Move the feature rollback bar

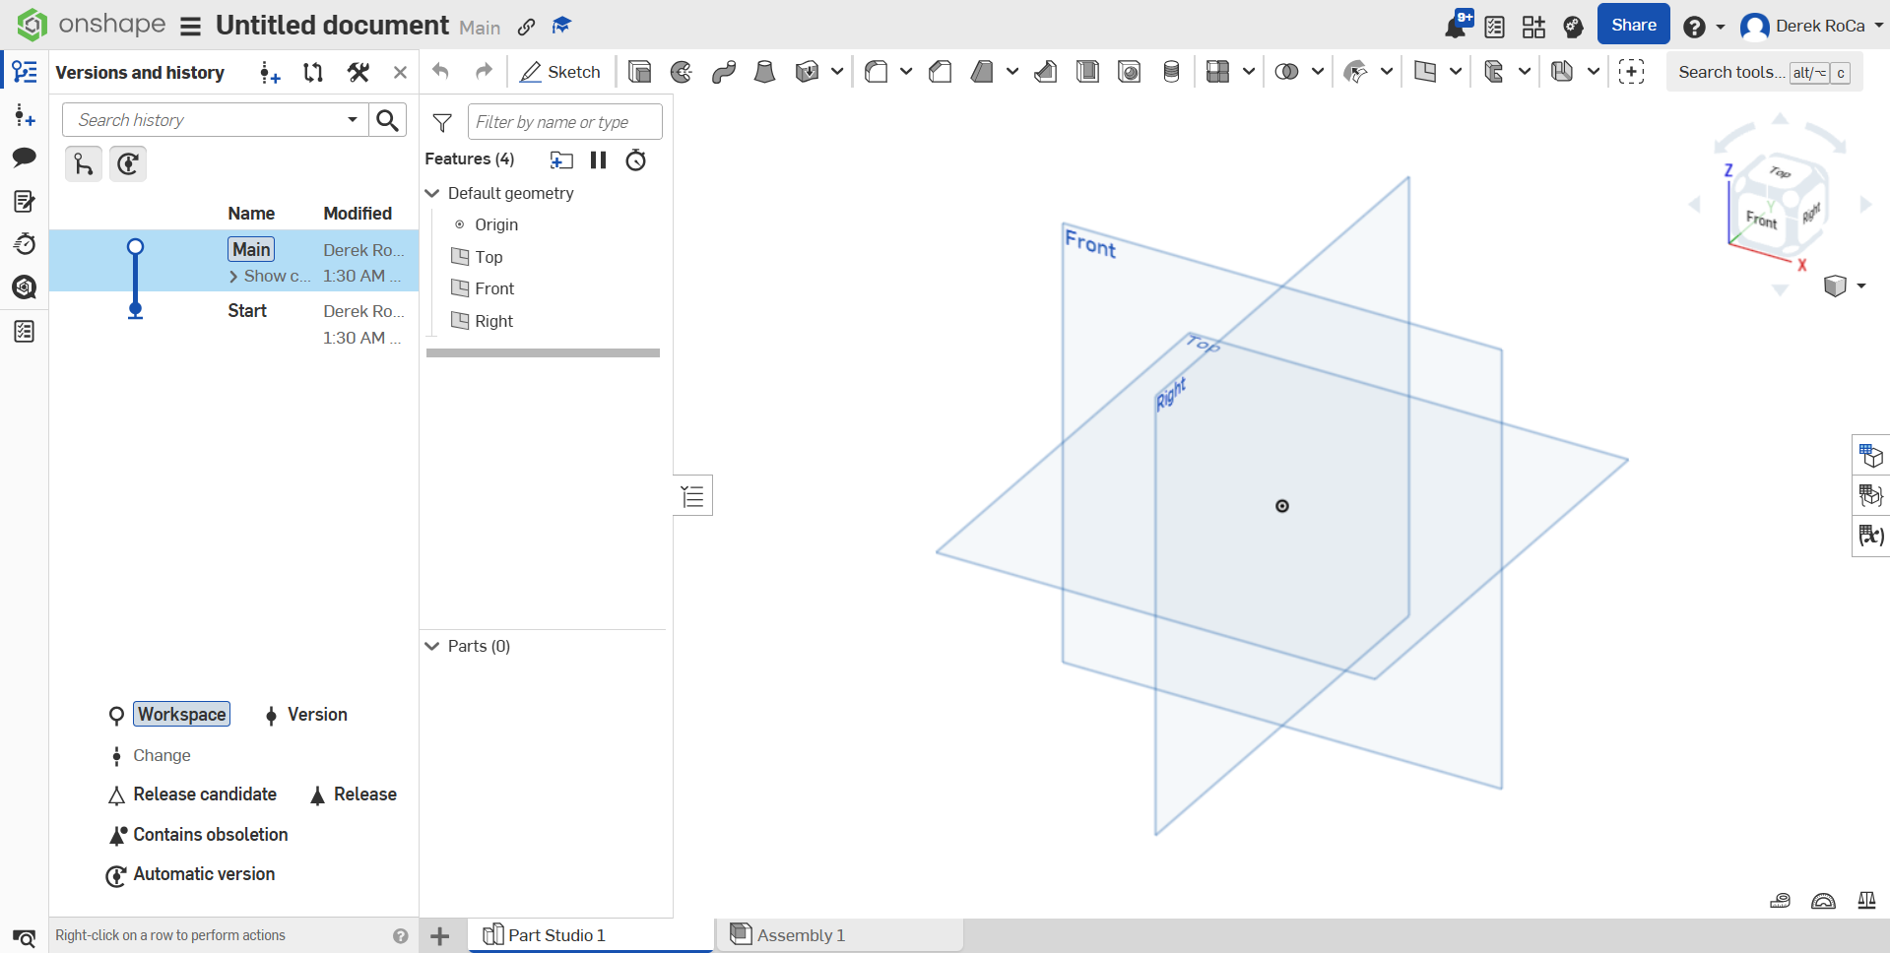pos(543,352)
